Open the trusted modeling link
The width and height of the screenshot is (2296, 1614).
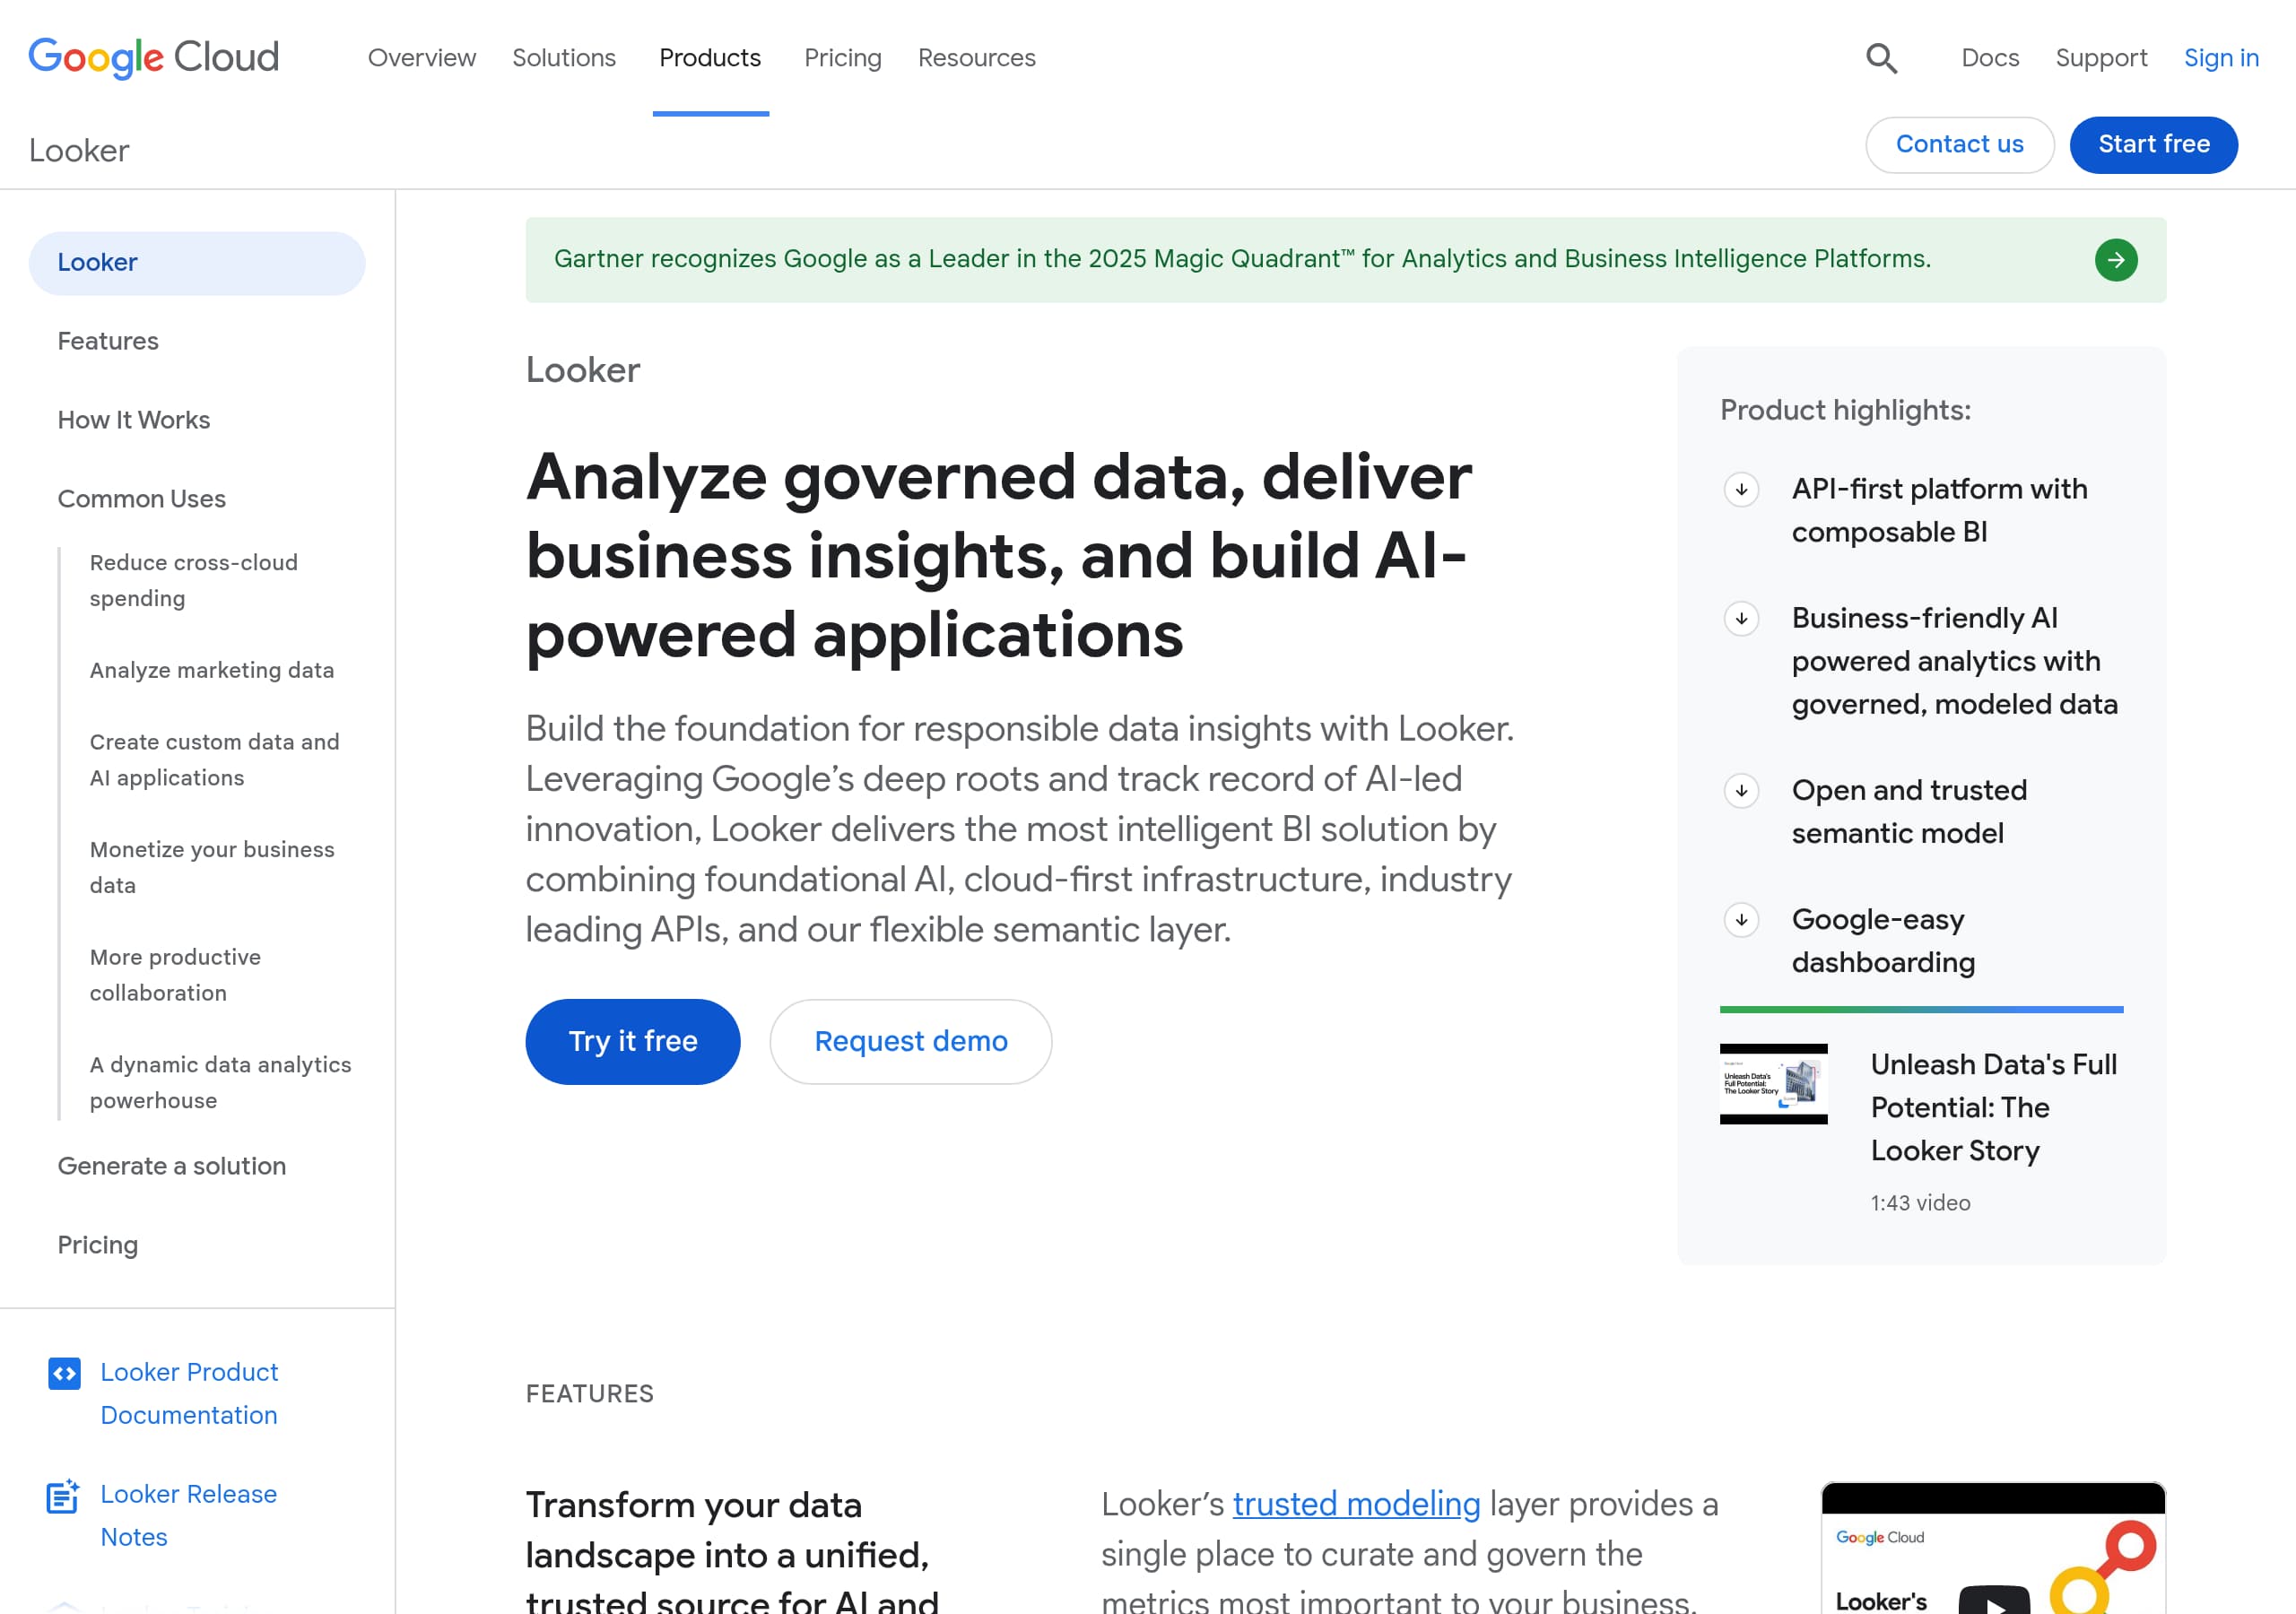(x=1356, y=1504)
